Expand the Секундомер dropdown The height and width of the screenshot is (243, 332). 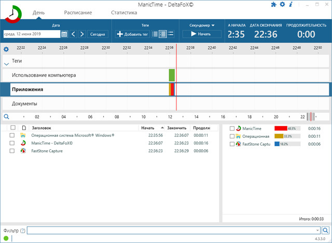201,25
